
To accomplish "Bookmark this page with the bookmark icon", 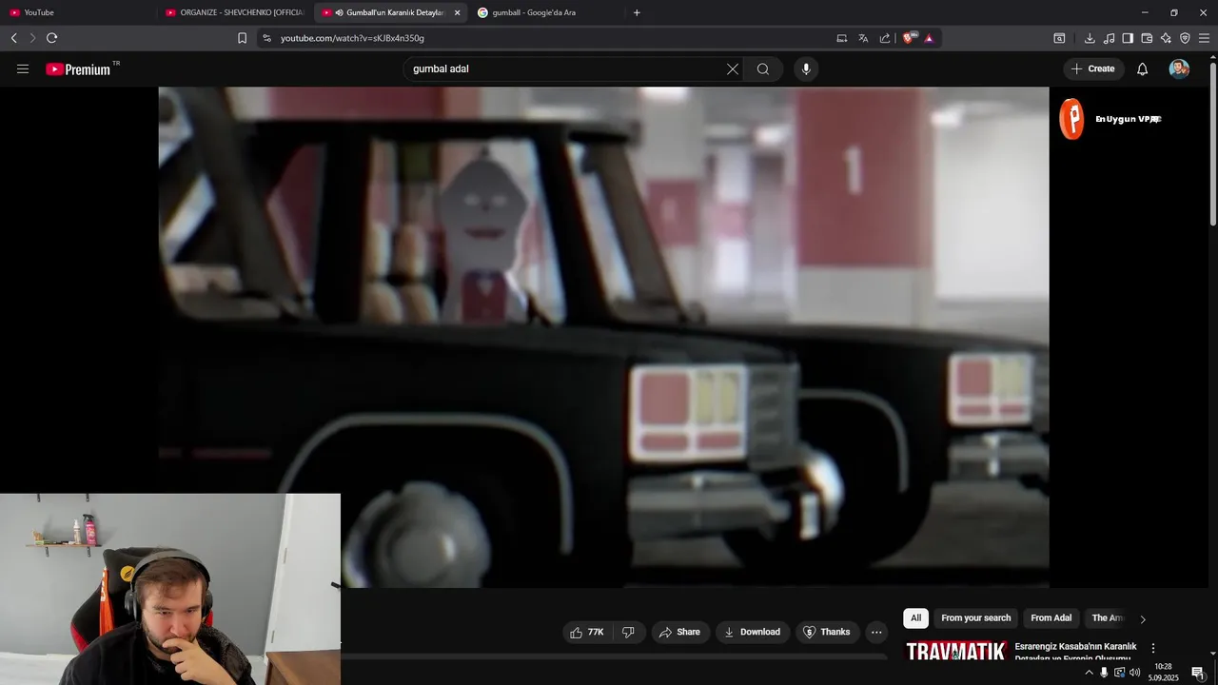I will click(x=242, y=38).
